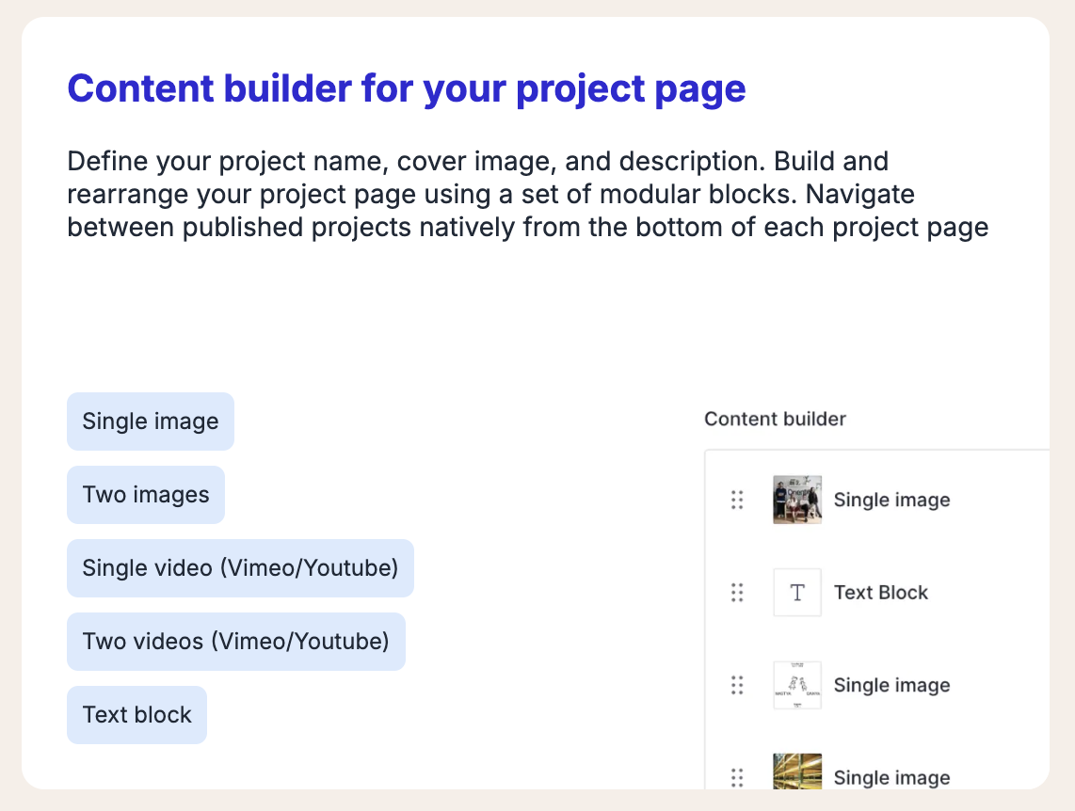
Task: Open the yellow shelves thumbnail
Action: pyautogui.click(x=797, y=771)
